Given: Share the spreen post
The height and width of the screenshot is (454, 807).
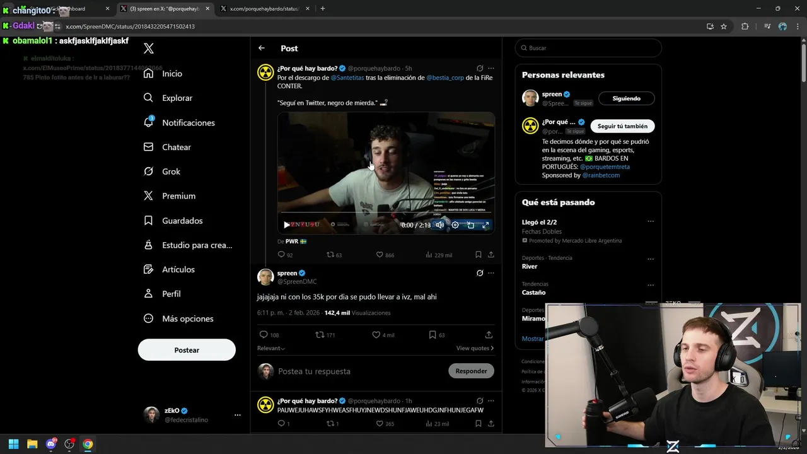Looking at the screenshot, I should (489, 335).
